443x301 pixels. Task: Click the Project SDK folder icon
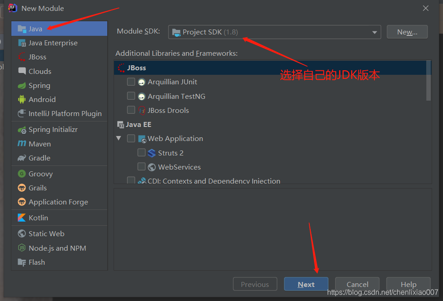176,32
